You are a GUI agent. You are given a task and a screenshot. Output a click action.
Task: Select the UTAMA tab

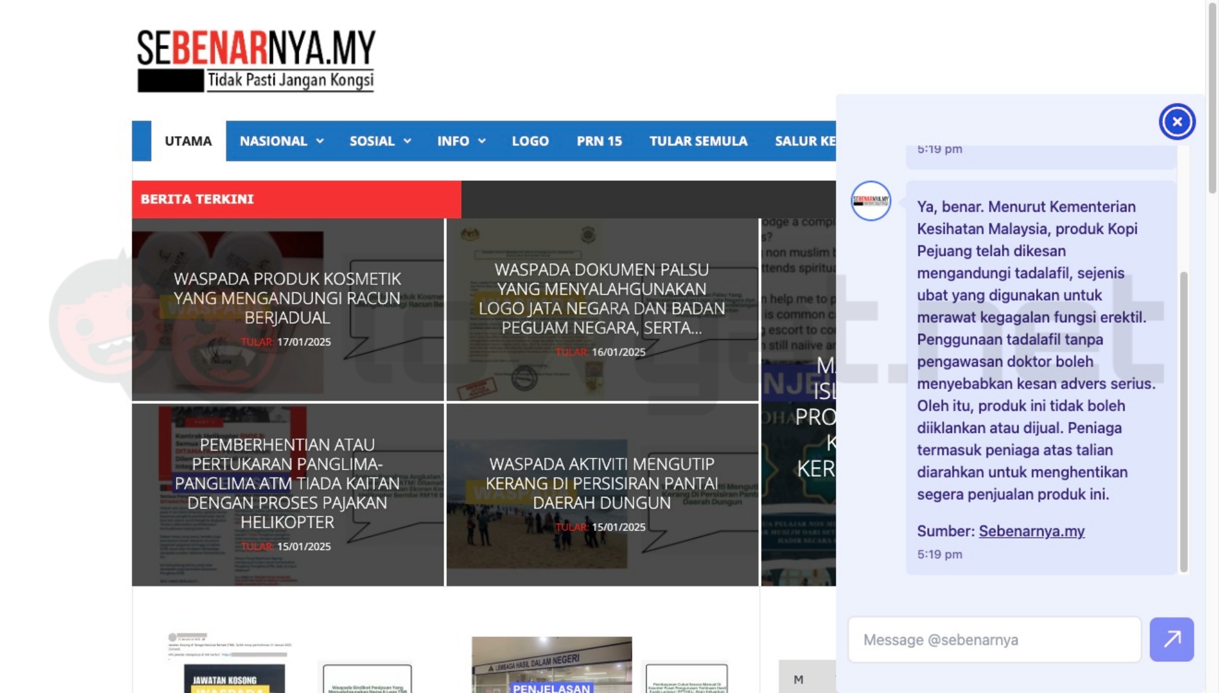click(188, 141)
